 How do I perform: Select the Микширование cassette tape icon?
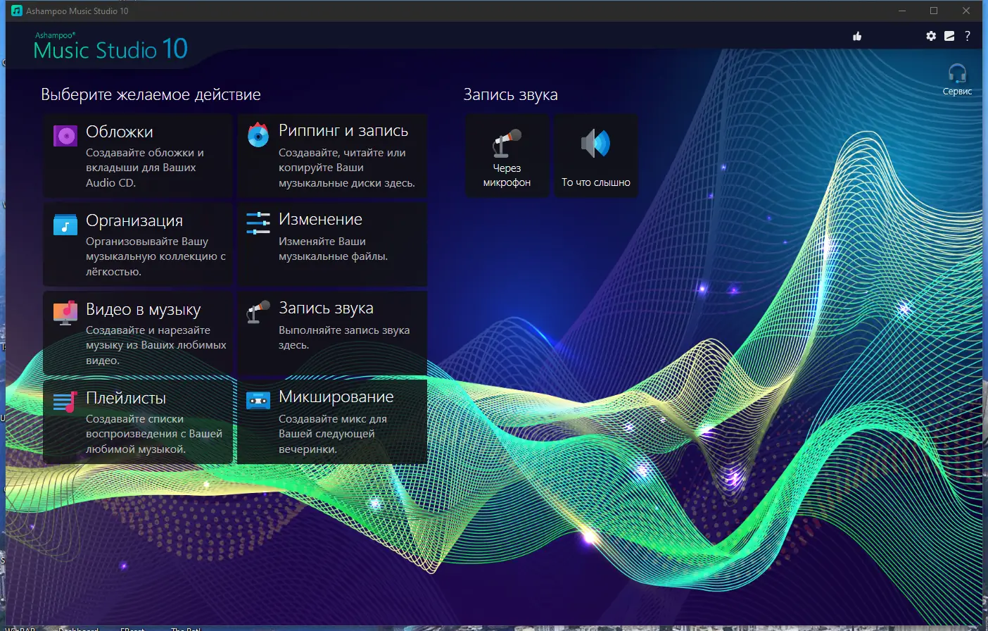[x=258, y=399]
